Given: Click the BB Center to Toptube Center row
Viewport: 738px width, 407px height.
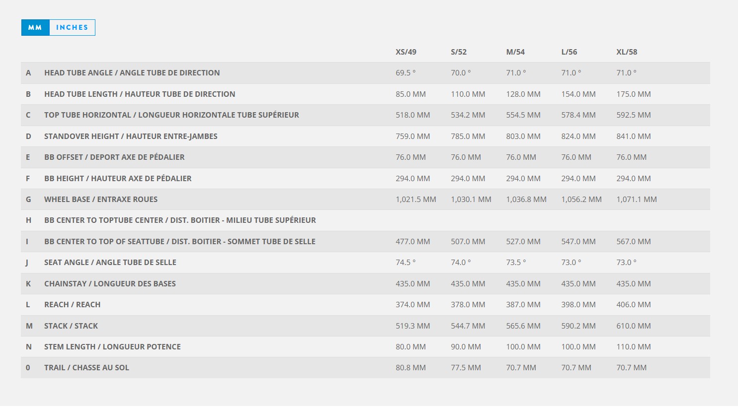Looking at the screenshot, I should click(x=180, y=220).
